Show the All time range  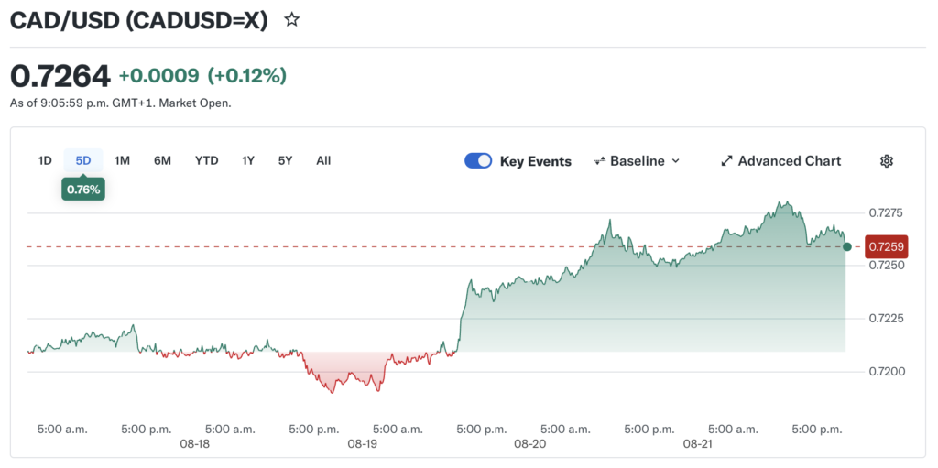323,160
